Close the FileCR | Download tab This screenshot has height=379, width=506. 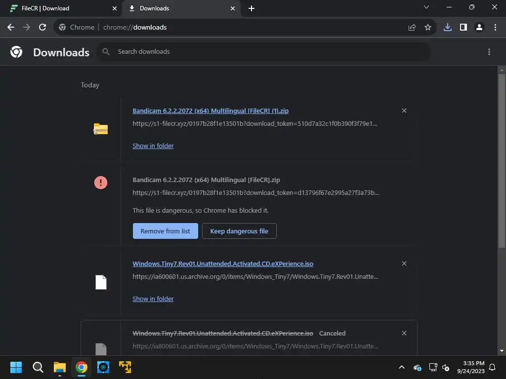(115, 8)
